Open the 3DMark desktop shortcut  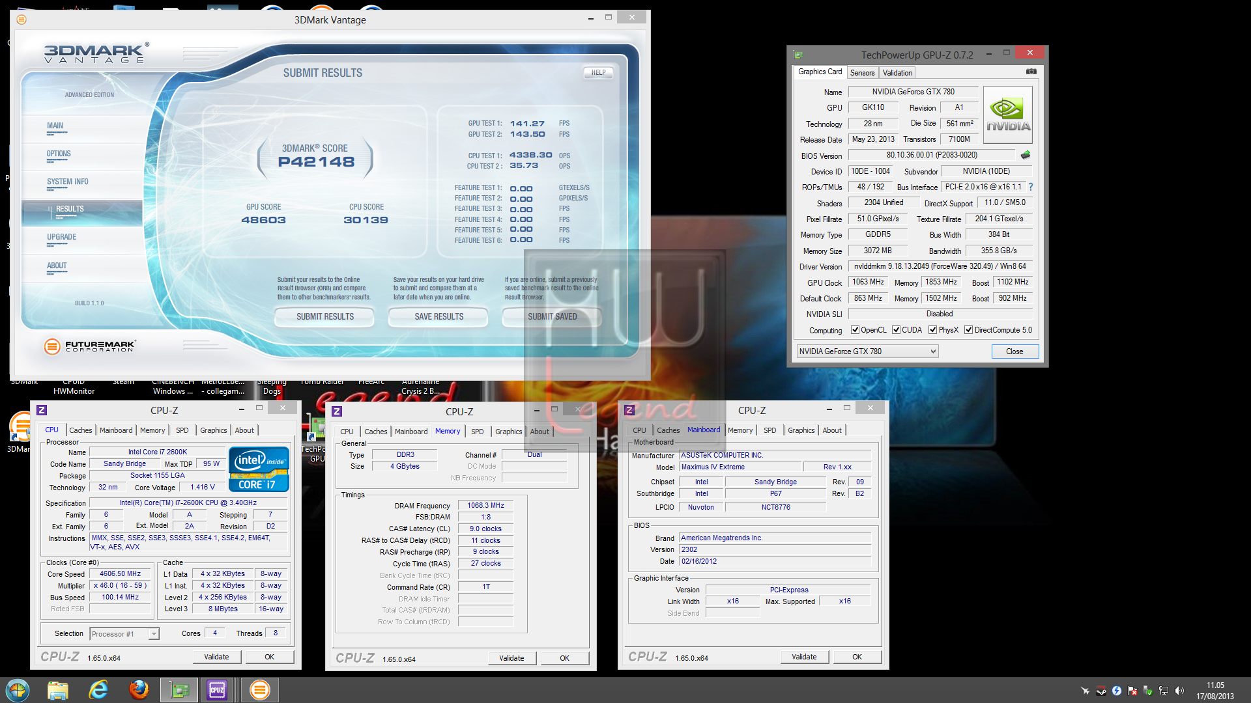(x=20, y=432)
